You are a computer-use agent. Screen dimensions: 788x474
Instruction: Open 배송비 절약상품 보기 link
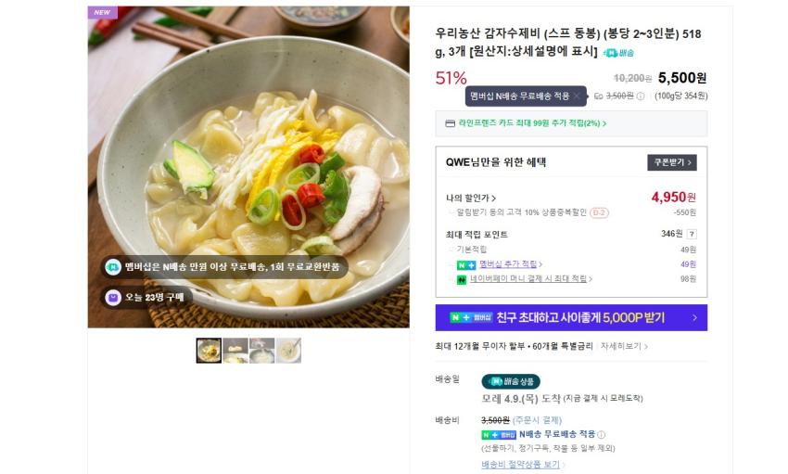pos(523,464)
